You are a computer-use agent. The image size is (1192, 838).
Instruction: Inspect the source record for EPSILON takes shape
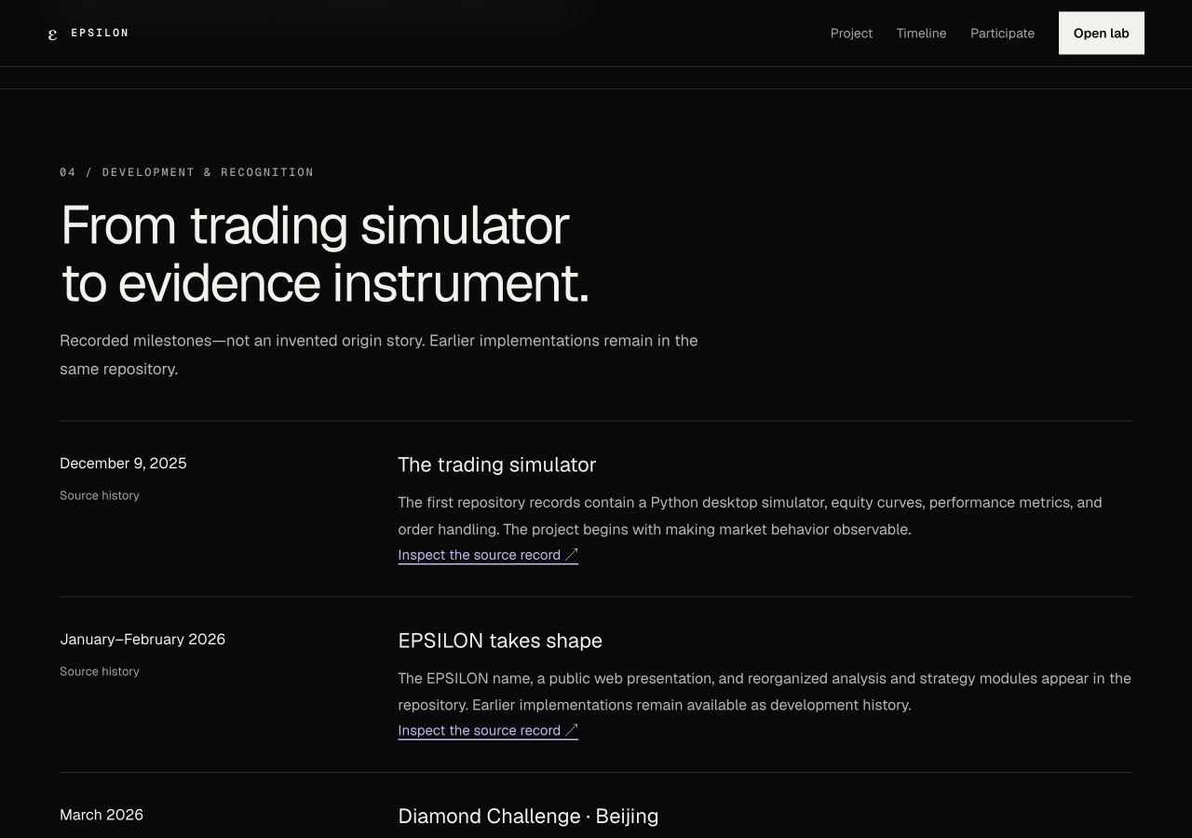pos(488,731)
